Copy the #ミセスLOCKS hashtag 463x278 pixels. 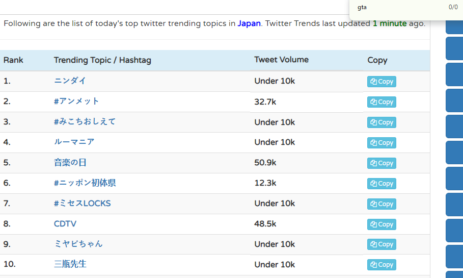click(x=382, y=204)
